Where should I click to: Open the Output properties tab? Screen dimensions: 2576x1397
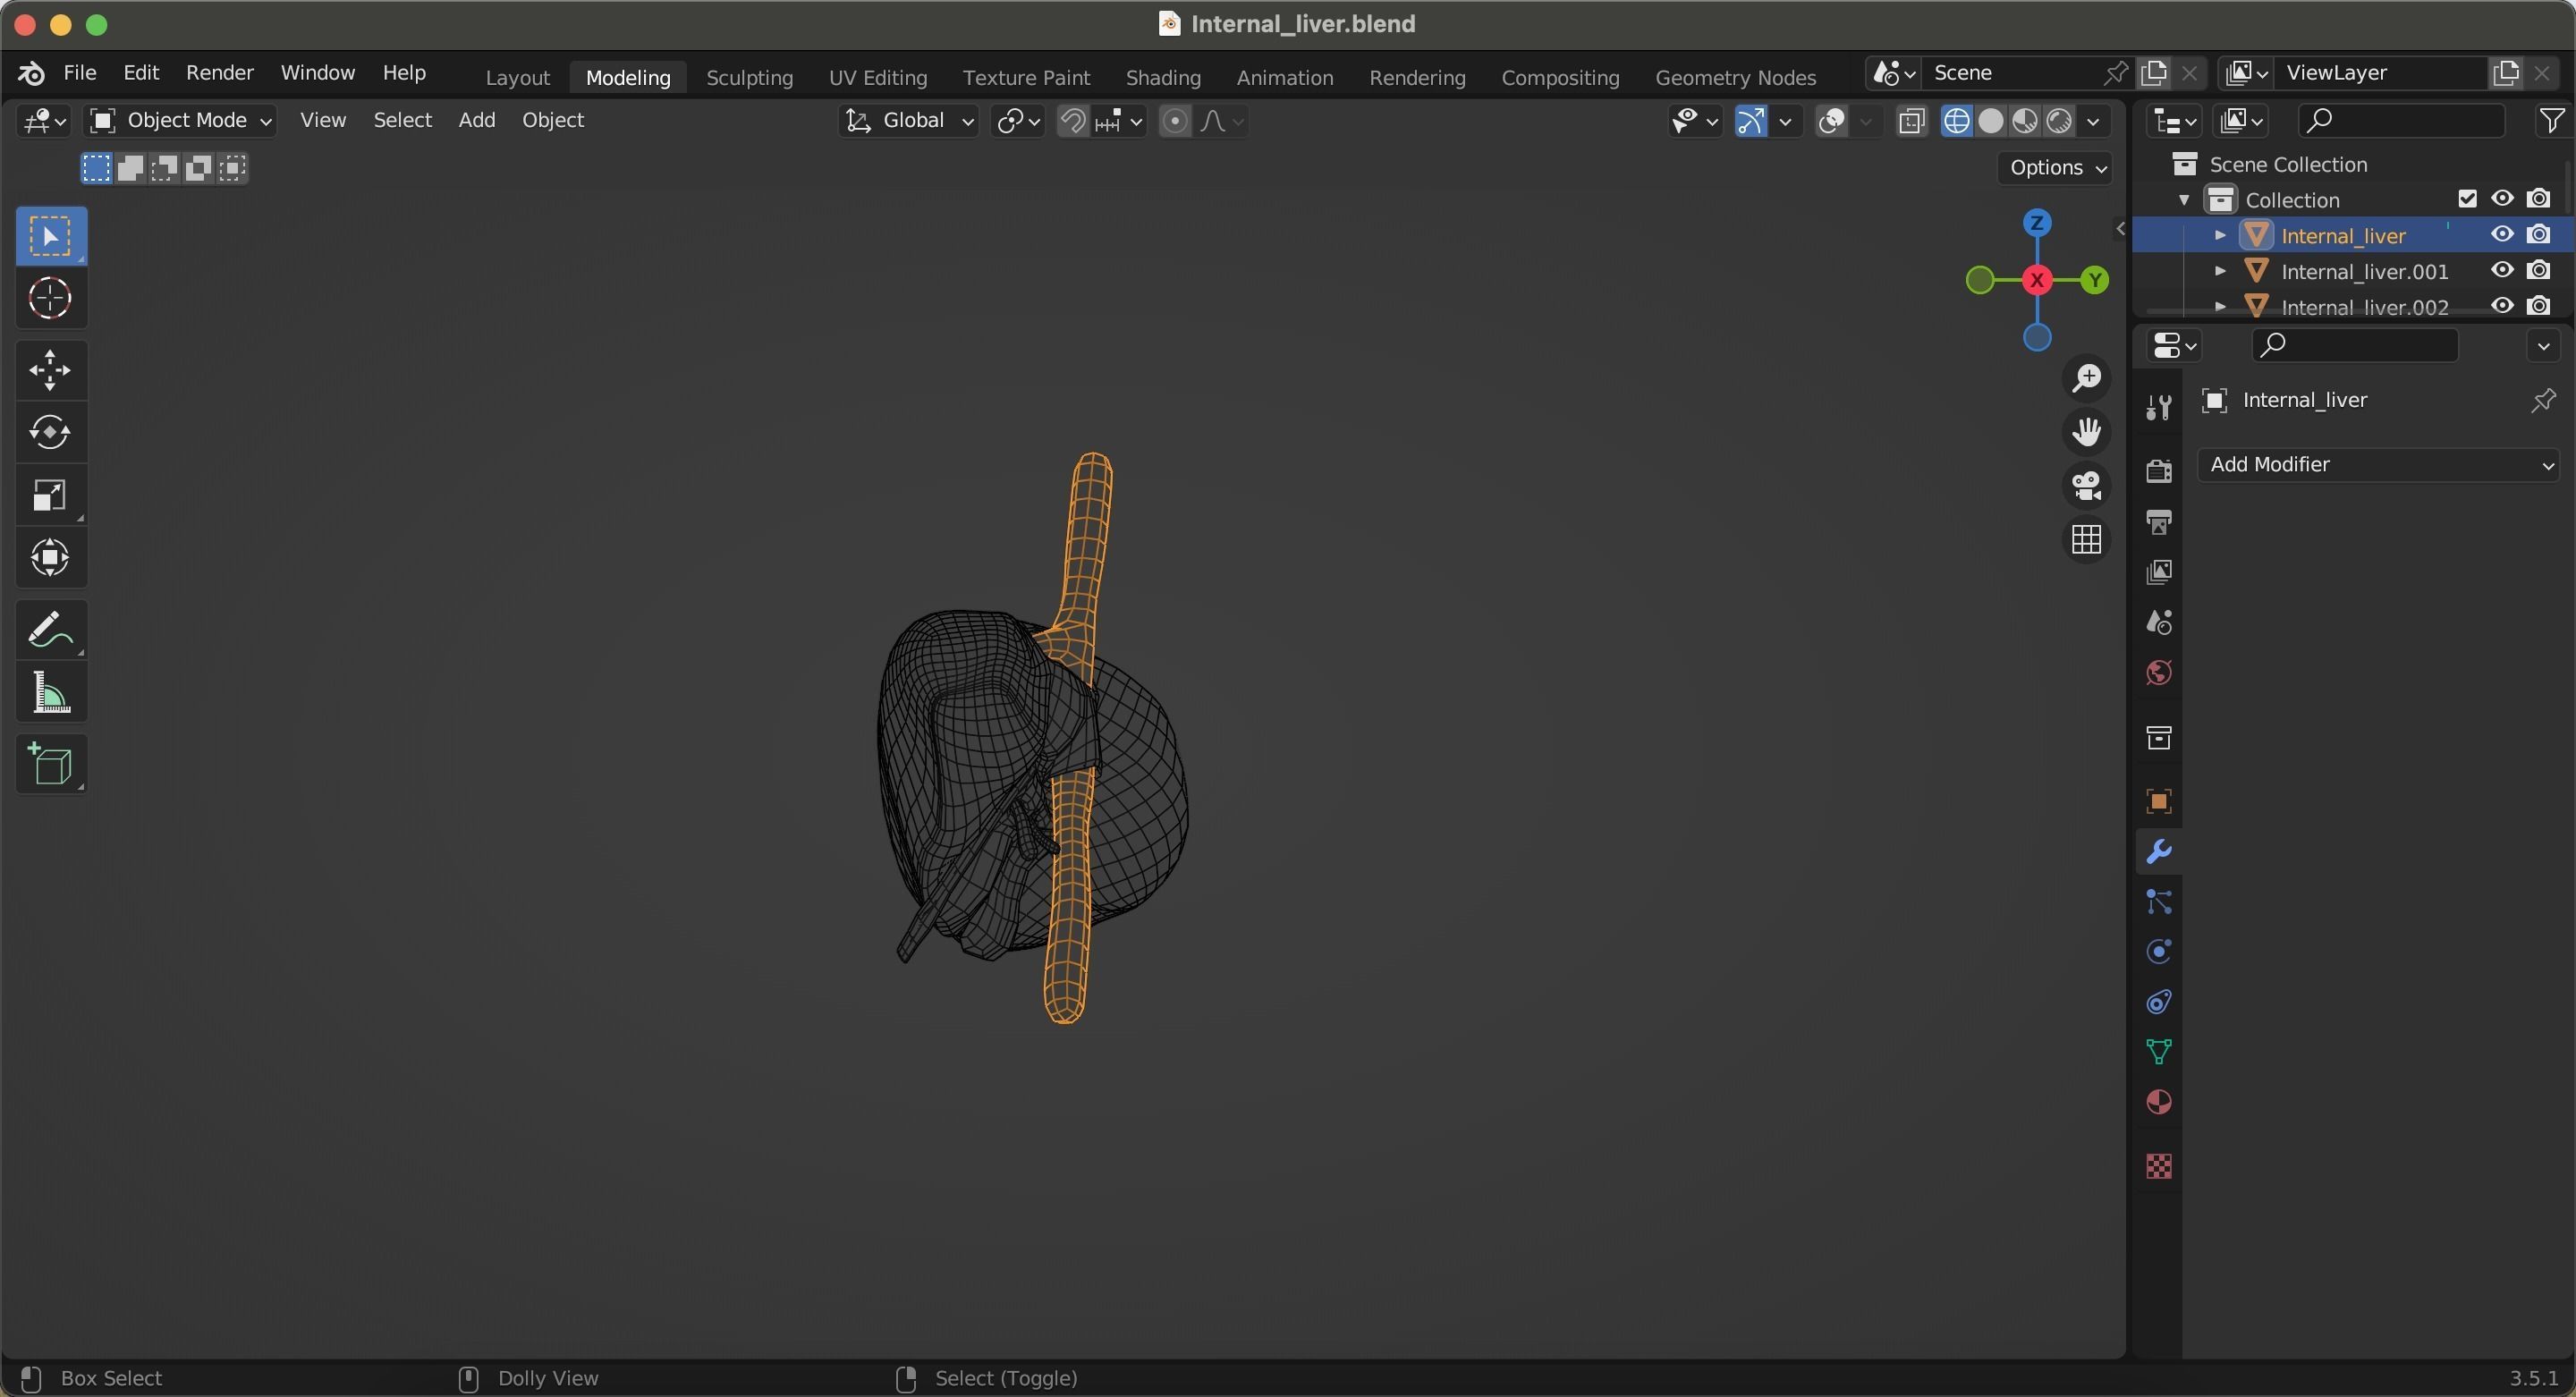pos(2159,521)
